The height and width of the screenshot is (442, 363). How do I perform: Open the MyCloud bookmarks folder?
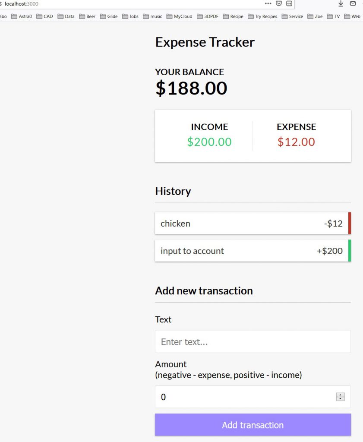181,16
